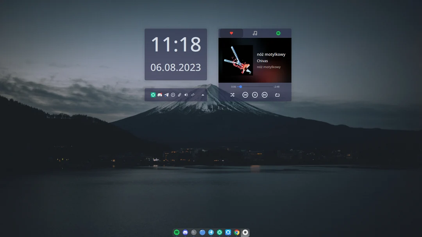Click the circled play icon on the toolbar
Viewport: 422px width, 237px height.
click(173, 95)
